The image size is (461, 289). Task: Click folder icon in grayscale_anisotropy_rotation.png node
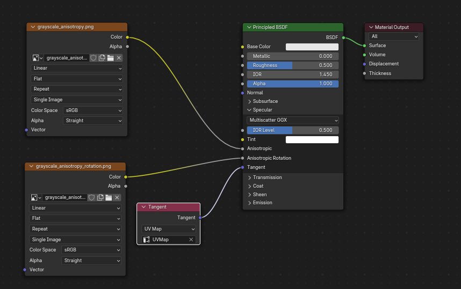pos(109,197)
